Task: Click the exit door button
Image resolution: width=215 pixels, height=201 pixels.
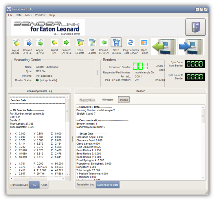Action: (x=195, y=27)
